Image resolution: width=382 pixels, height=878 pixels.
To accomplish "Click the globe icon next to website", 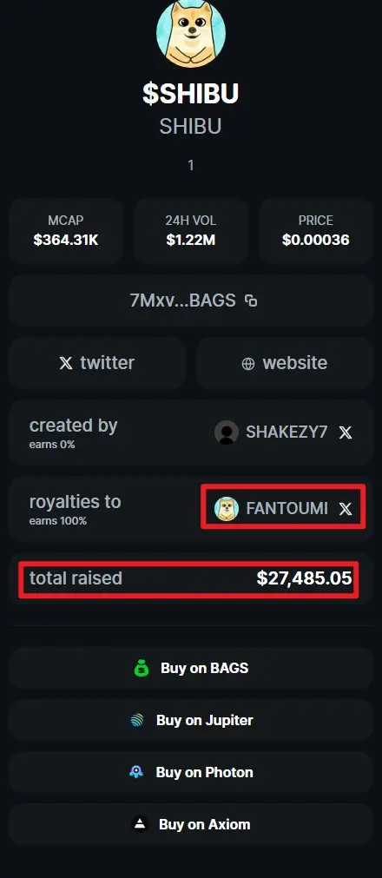I will 248,364.
